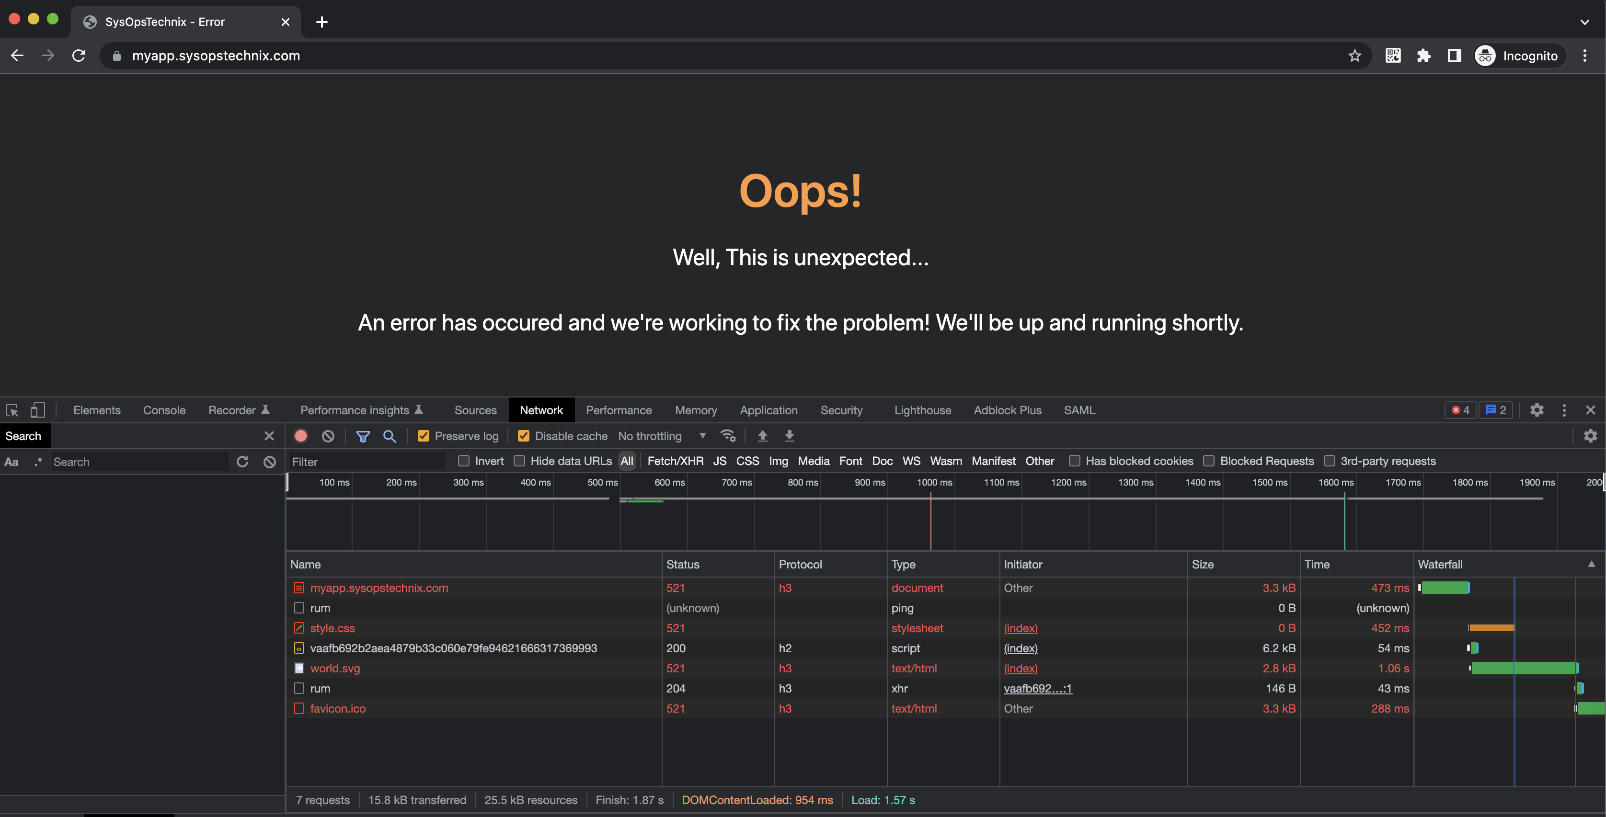Uncheck the Disable cache checkbox
Image resolution: width=1606 pixels, height=817 pixels.
(524, 436)
